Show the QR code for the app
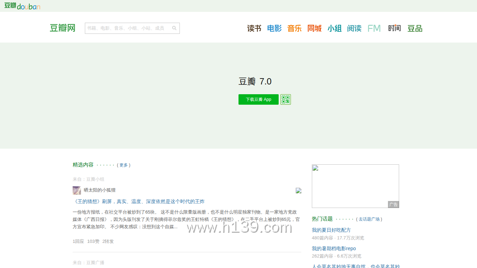 pos(286,99)
